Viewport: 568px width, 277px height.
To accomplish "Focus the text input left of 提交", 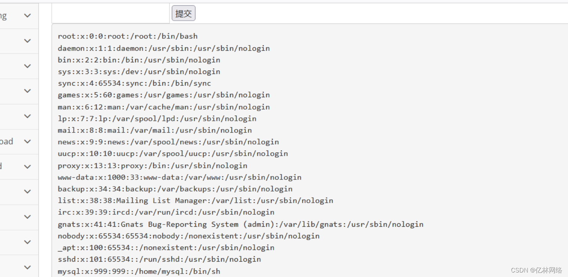I will [x=110, y=14].
